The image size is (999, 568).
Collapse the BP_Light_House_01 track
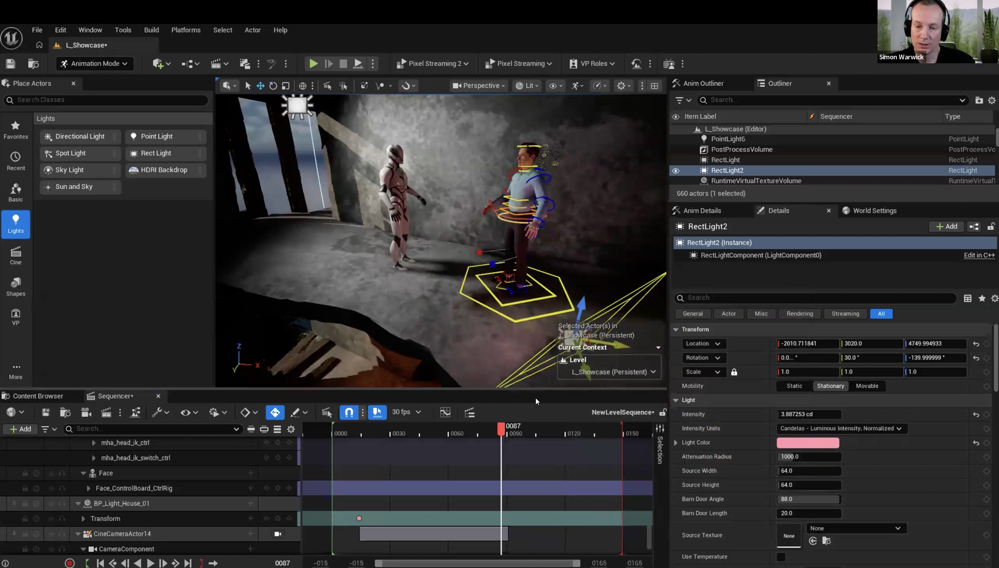78,503
